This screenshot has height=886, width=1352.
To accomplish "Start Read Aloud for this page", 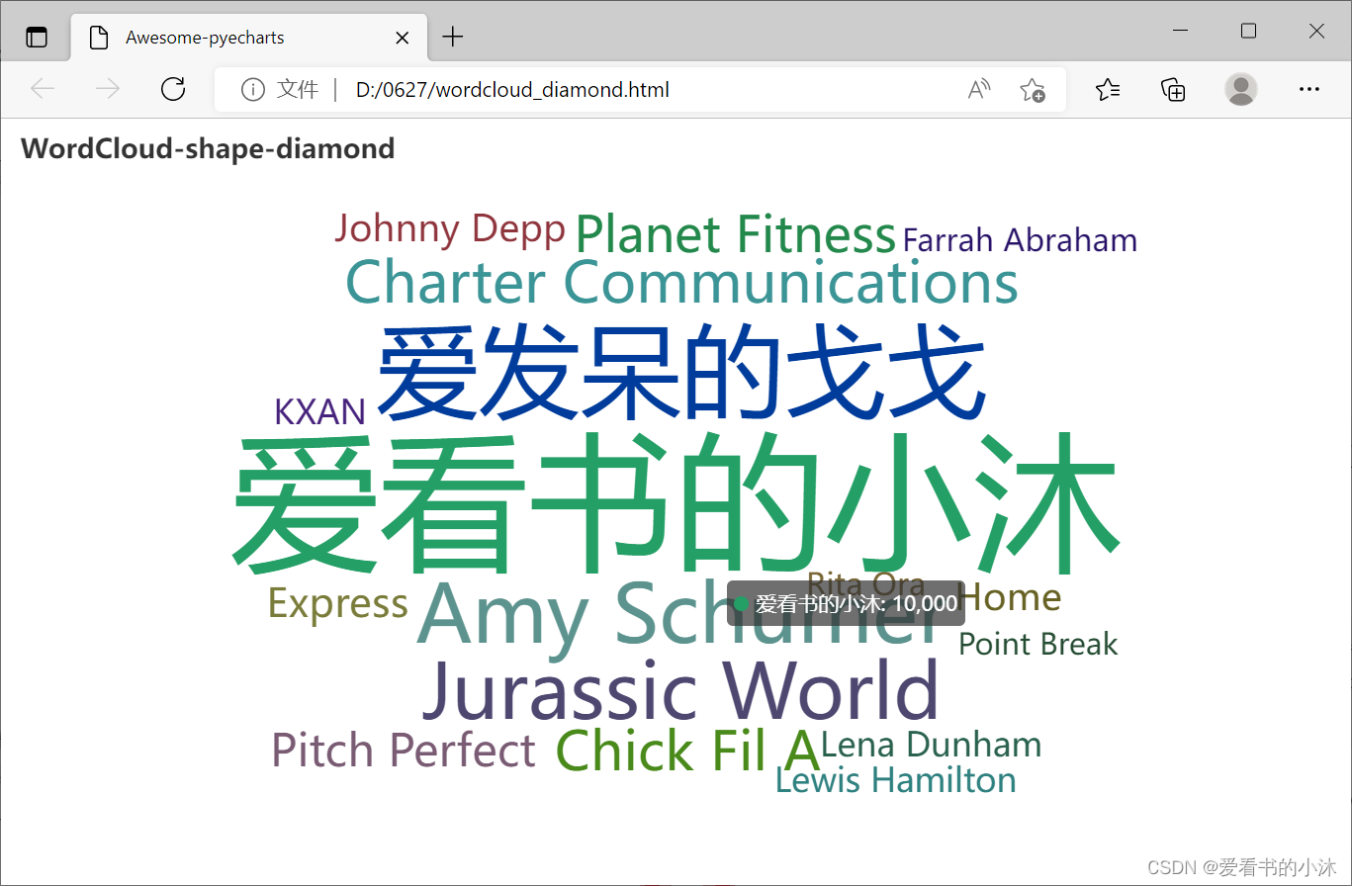I will point(979,90).
